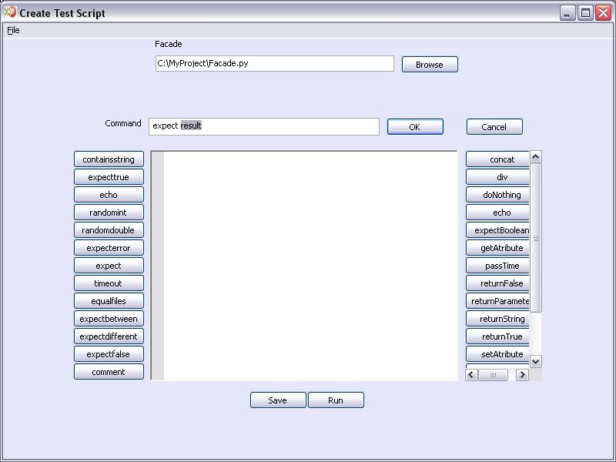Confirm the command with OK
Image resolution: width=616 pixels, height=462 pixels.
[x=415, y=126]
